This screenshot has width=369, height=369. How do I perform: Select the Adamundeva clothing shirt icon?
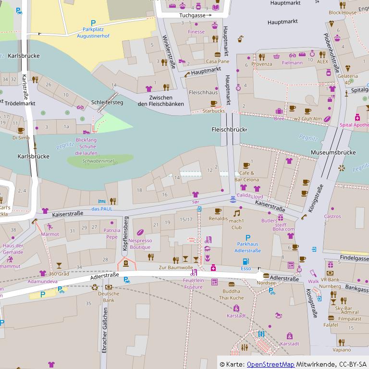pyautogui.click(x=43, y=273)
